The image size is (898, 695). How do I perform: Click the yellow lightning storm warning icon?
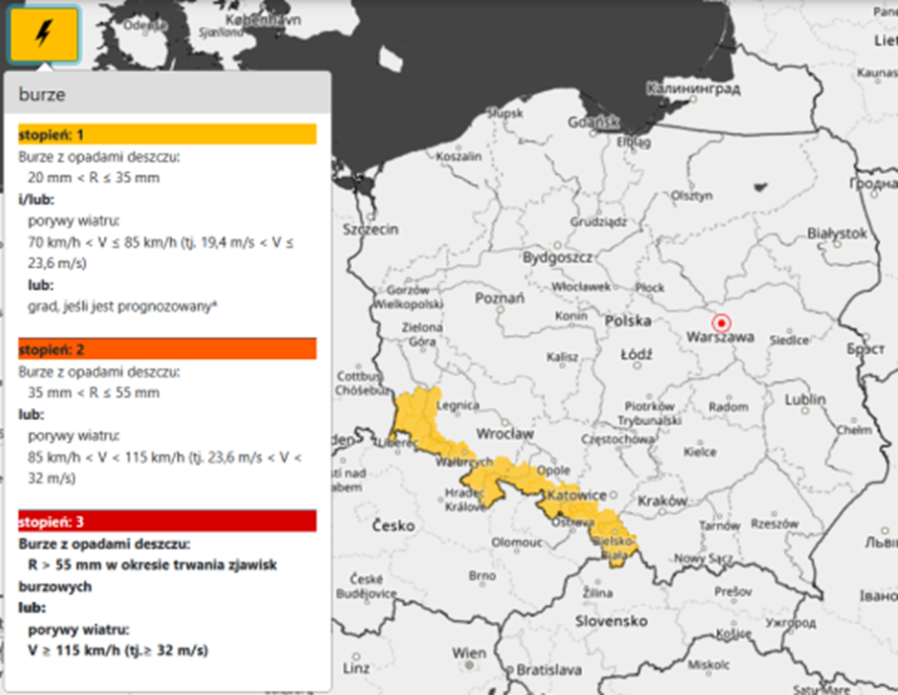pos(45,35)
